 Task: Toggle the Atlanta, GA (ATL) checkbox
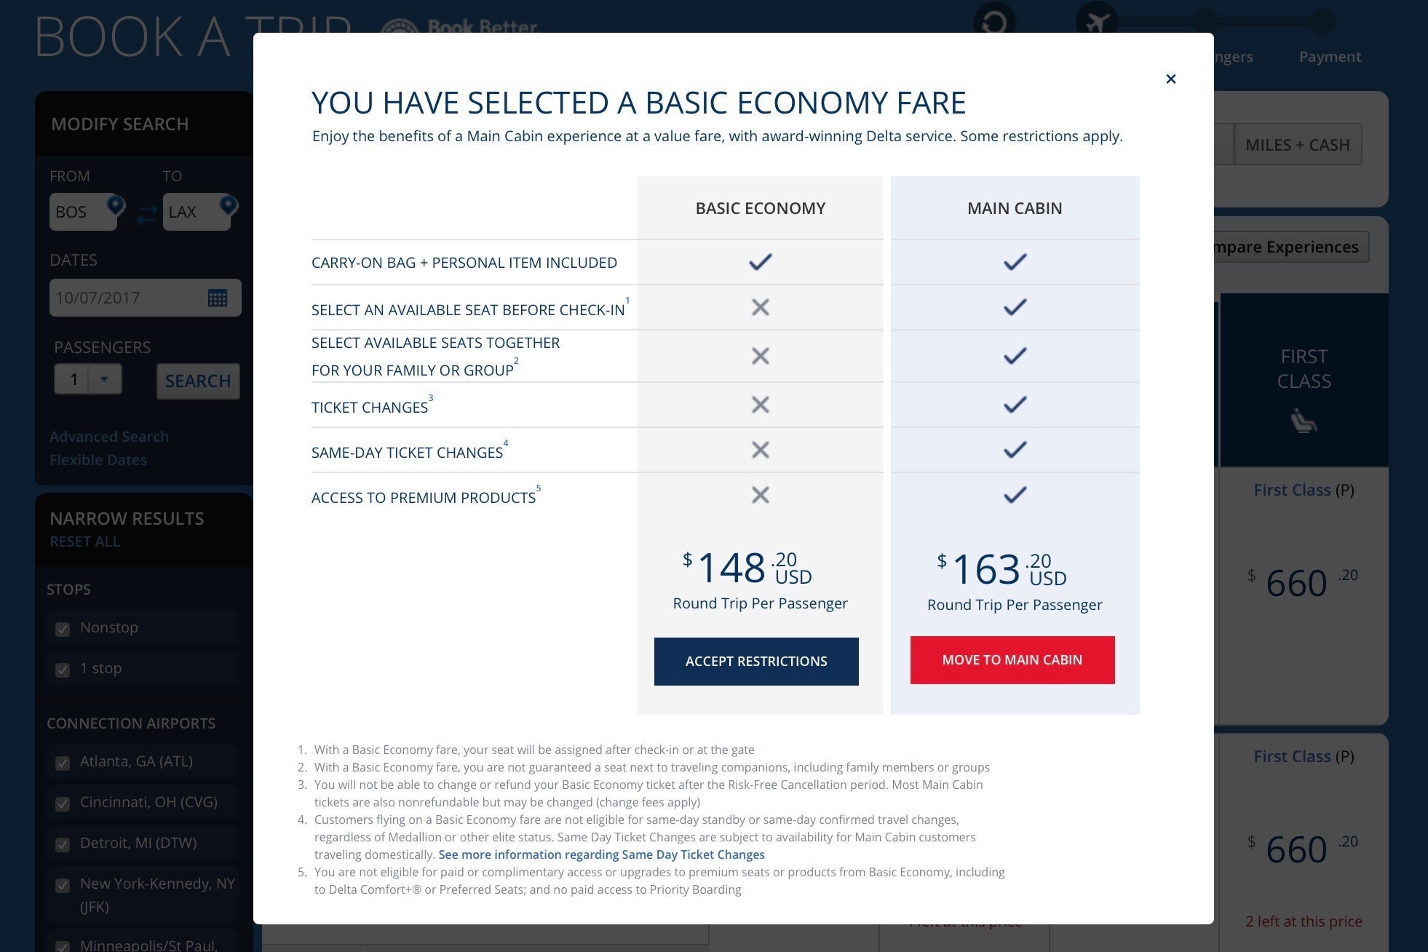pyautogui.click(x=63, y=763)
